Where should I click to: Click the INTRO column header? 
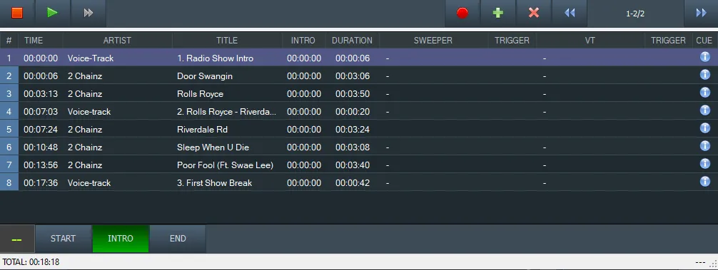coord(303,40)
